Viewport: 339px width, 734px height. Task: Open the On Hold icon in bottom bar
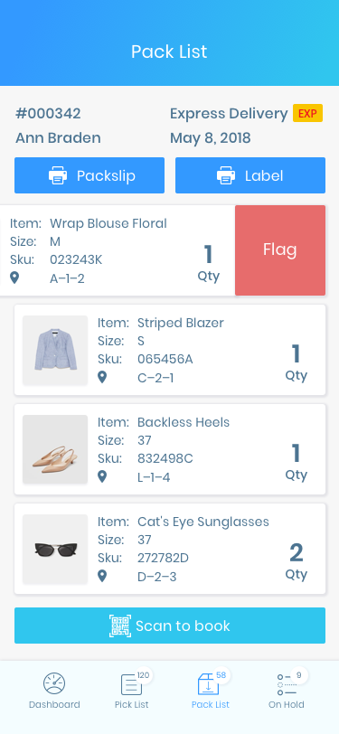click(x=287, y=685)
